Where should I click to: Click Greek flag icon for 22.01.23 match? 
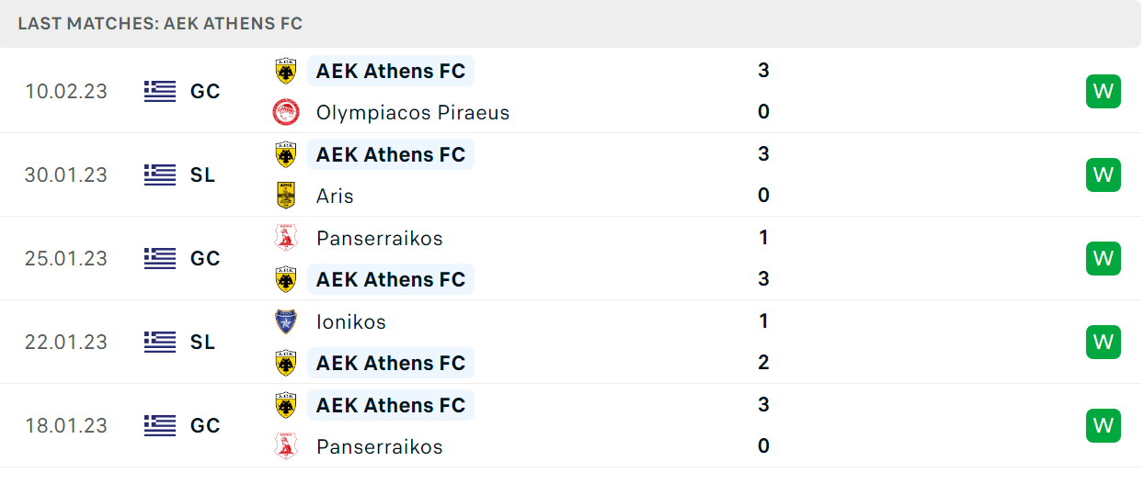click(160, 342)
